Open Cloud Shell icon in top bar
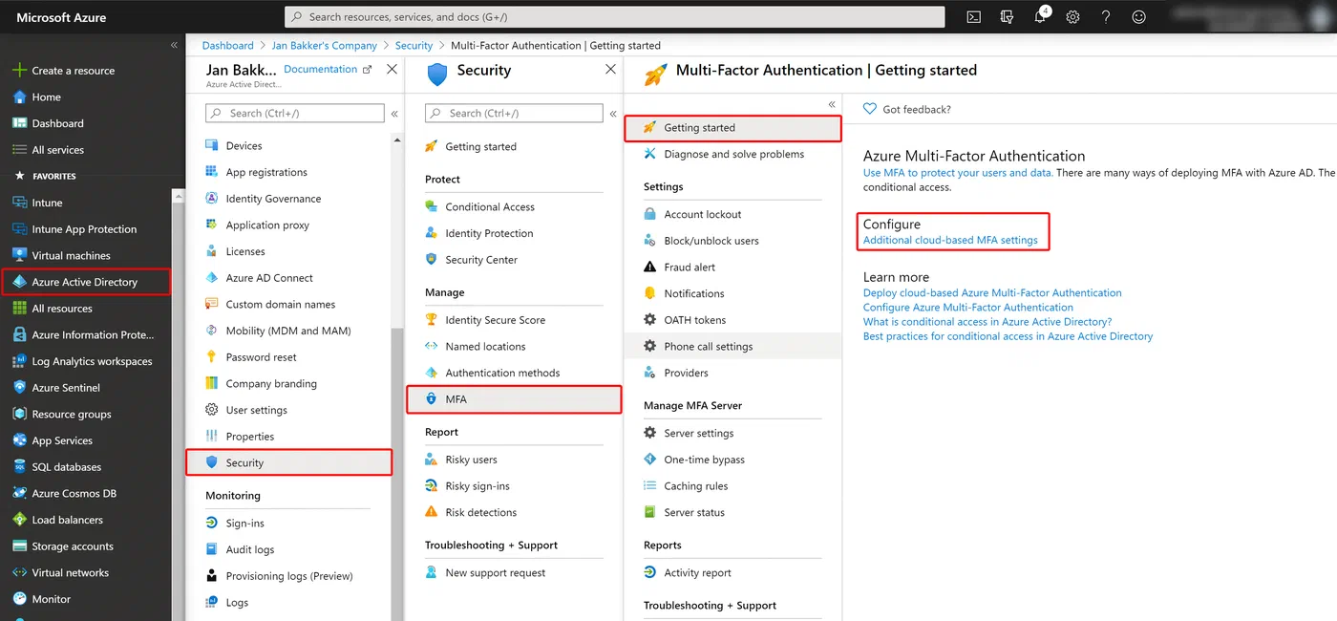Screen dimensions: 1337x621 click(973, 17)
